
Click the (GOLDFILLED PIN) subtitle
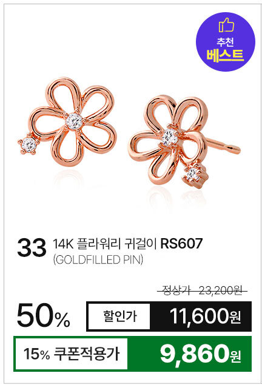[98, 259]
